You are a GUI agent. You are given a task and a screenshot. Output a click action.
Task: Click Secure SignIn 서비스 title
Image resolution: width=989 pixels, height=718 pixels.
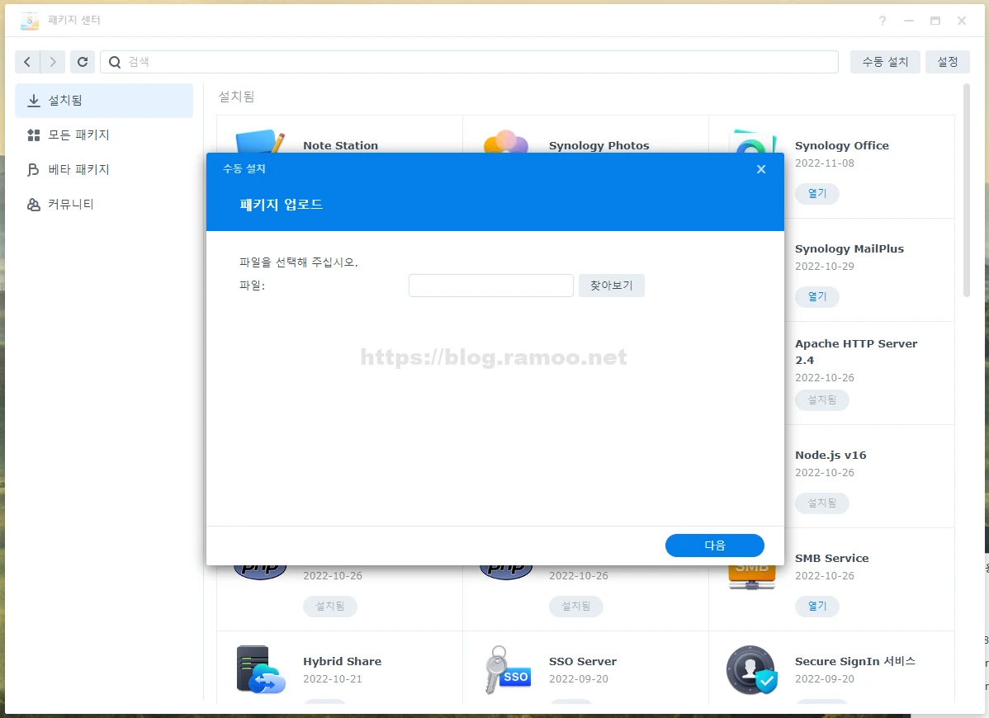pos(854,661)
